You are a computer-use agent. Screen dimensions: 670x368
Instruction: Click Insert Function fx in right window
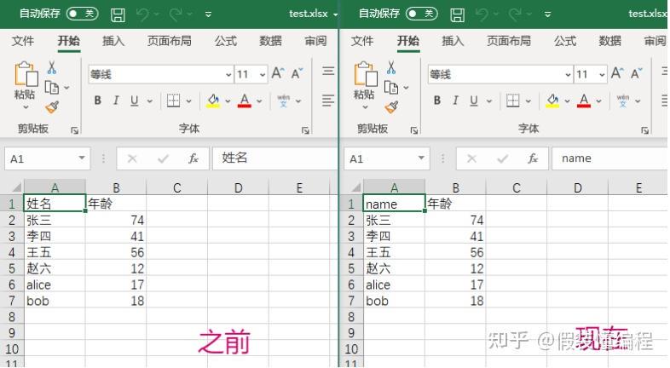click(x=533, y=158)
